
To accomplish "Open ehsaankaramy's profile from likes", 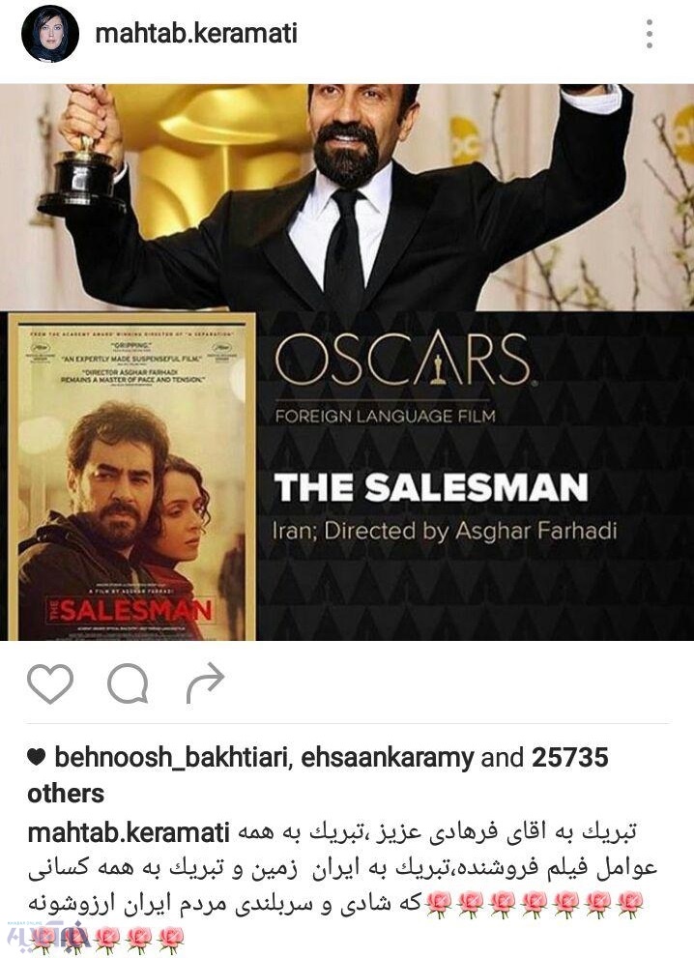I will click(x=388, y=758).
